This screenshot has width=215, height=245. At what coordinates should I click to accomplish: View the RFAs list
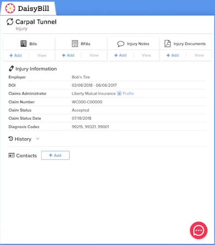click(94, 56)
